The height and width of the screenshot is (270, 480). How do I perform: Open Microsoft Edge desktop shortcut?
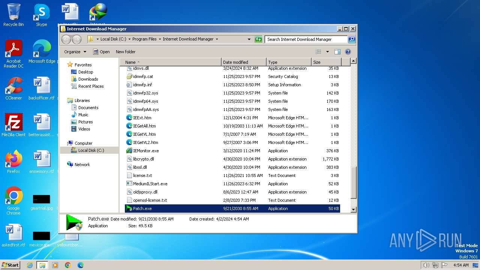point(42,52)
